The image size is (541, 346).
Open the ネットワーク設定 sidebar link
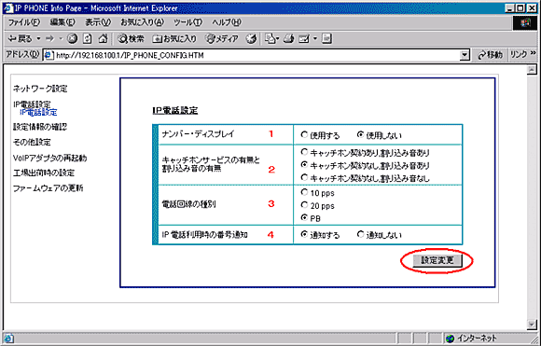pyautogui.click(x=40, y=89)
